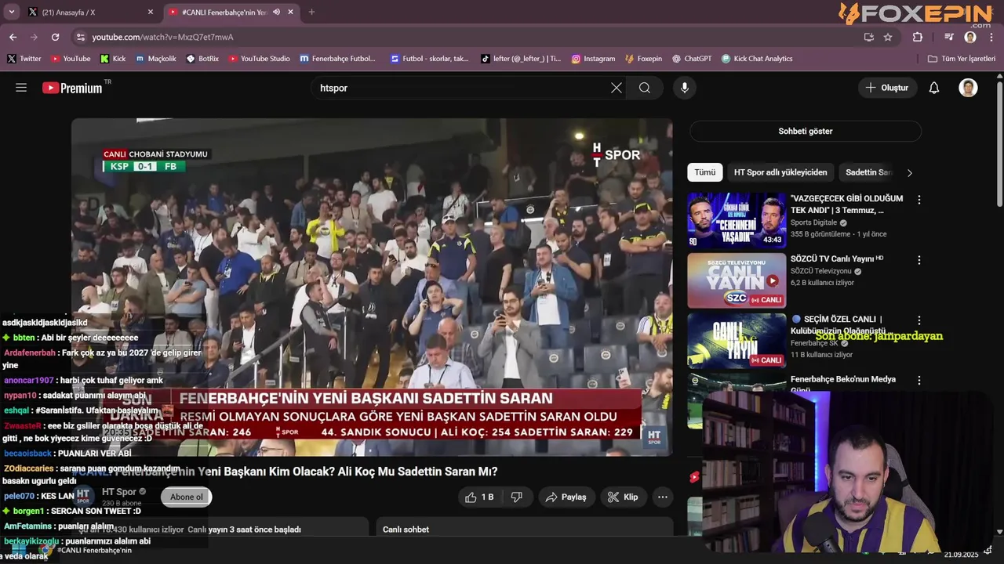Open a new browser tab

point(311,12)
